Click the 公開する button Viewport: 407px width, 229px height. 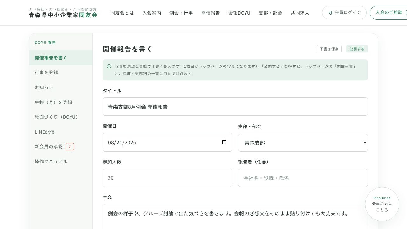coord(357,49)
